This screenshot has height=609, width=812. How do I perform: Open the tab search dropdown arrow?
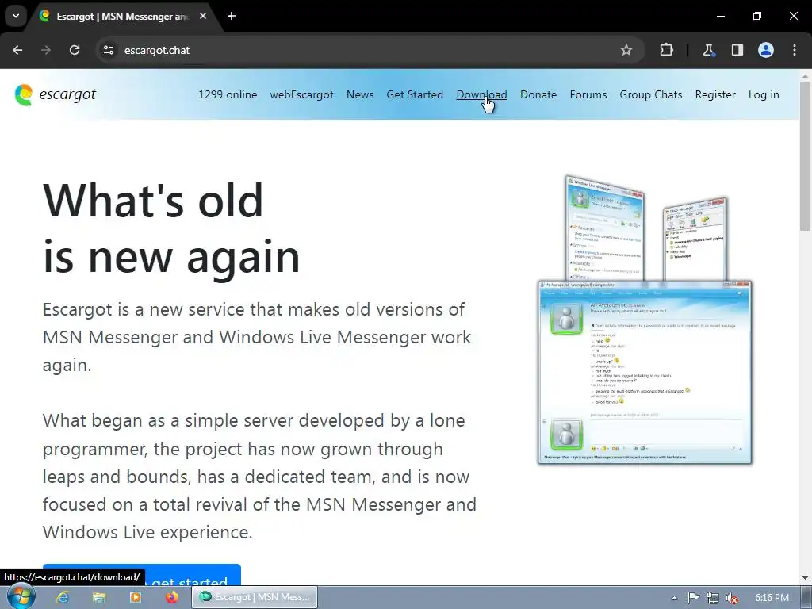16,16
